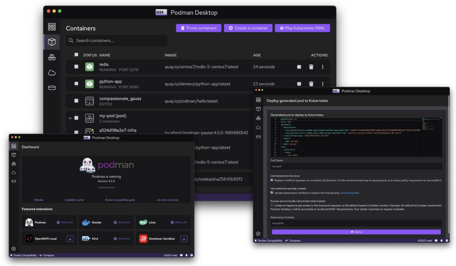Open Volumes disk icon in Containers window sidebar
Image resolution: width=456 pixels, height=266 pixels.
[x=52, y=88]
